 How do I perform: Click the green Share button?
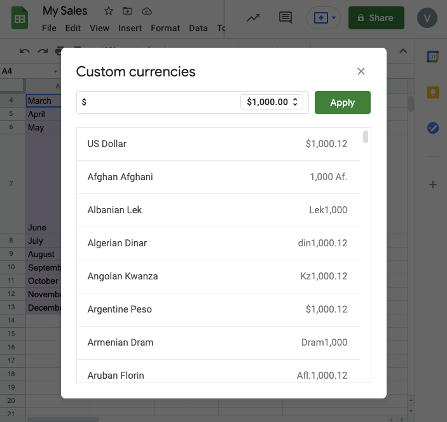[x=376, y=18]
